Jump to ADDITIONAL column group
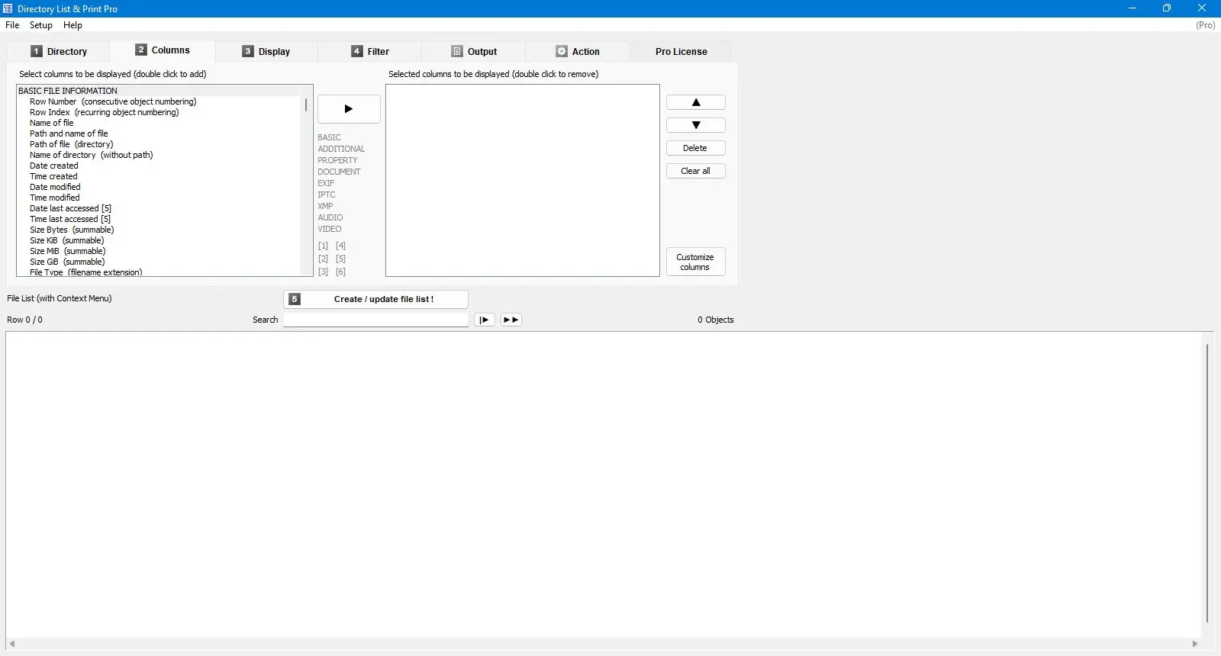 point(341,149)
